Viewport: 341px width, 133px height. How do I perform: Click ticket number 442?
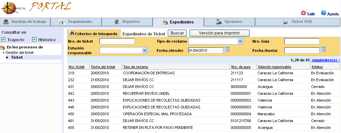tap(71, 93)
